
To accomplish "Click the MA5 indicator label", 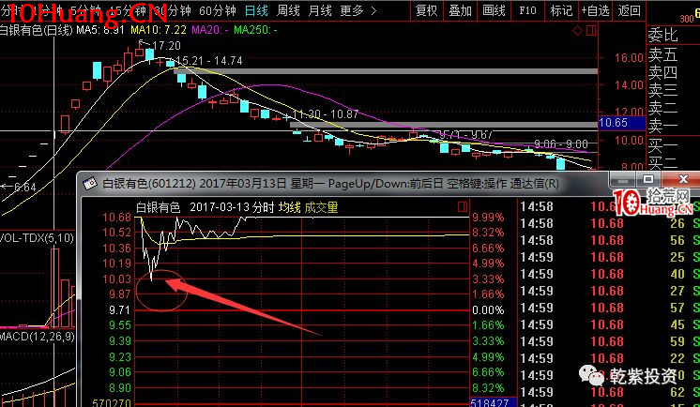I will click(x=100, y=30).
